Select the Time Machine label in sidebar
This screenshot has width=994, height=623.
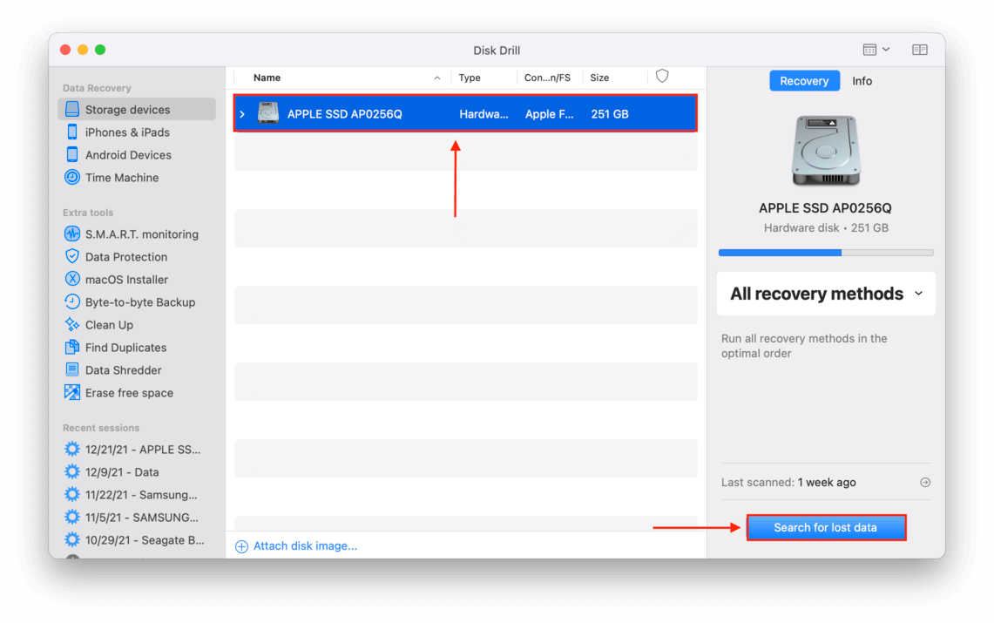pos(122,178)
